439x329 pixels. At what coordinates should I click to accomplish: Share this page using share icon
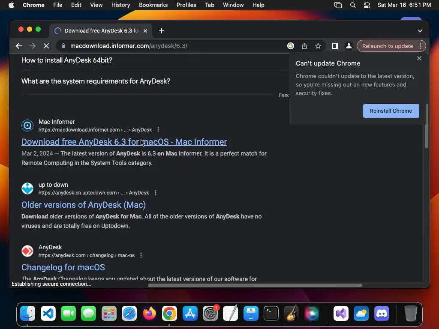[304, 46]
